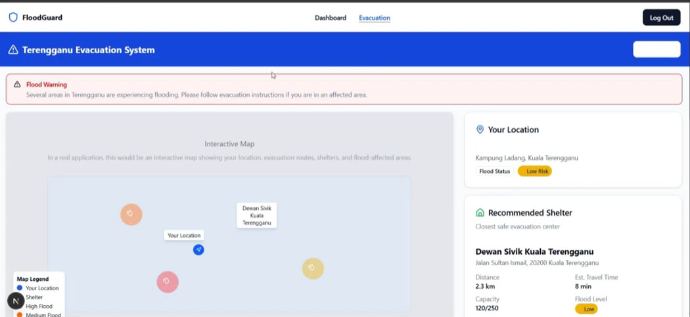This screenshot has width=690, height=317.
Task: Click the blue Your Location legend dot
Action: tap(20, 288)
